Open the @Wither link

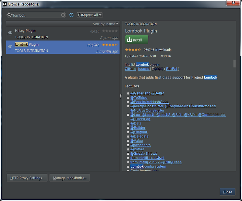(x=137, y=149)
